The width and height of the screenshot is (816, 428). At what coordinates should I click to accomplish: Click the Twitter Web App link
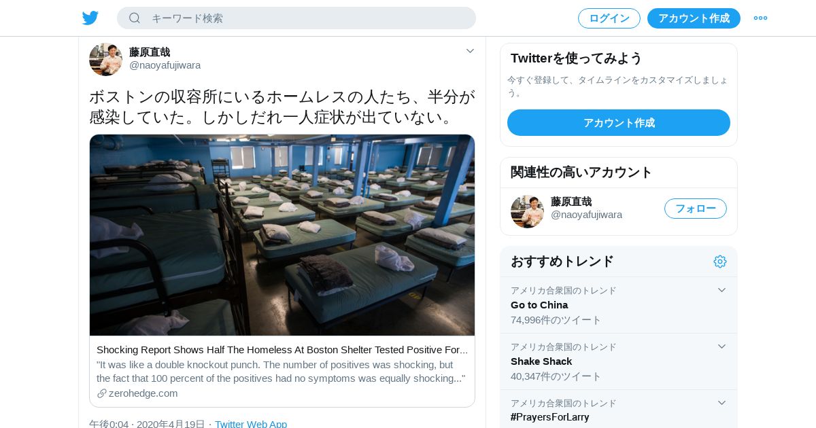[x=251, y=424]
